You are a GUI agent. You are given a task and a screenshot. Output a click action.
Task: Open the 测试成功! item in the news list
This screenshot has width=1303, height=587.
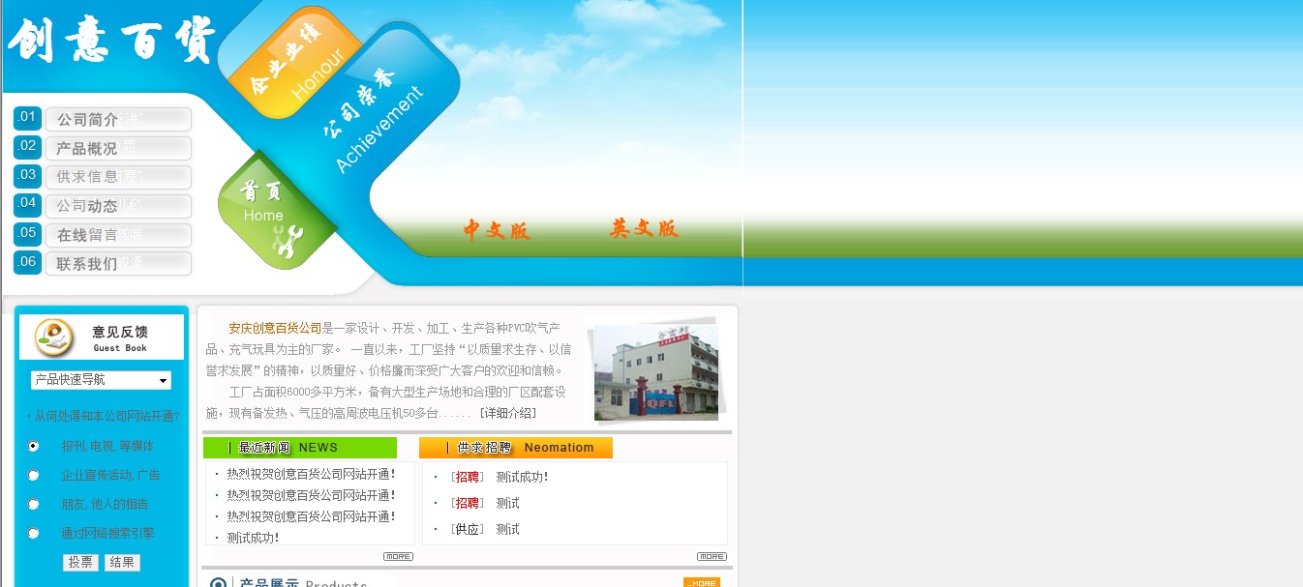[x=253, y=538]
